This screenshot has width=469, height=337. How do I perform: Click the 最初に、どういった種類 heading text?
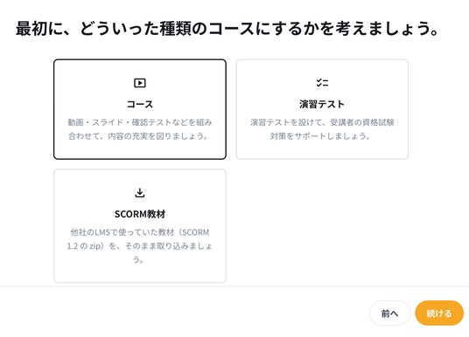click(227, 29)
